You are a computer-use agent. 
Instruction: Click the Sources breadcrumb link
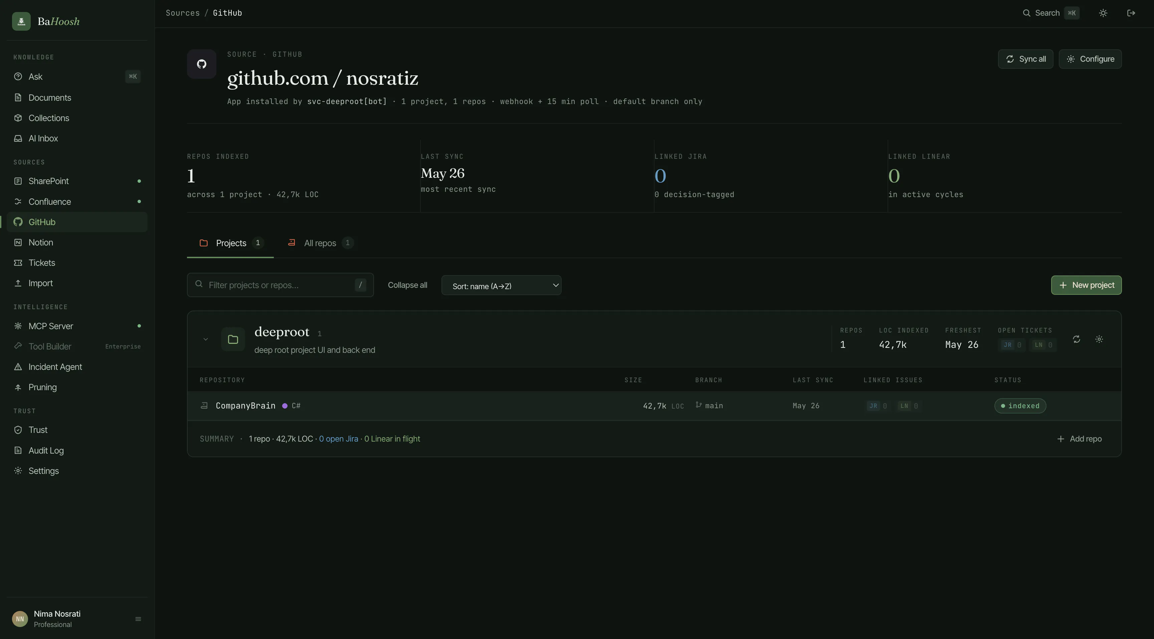[x=183, y=13]
